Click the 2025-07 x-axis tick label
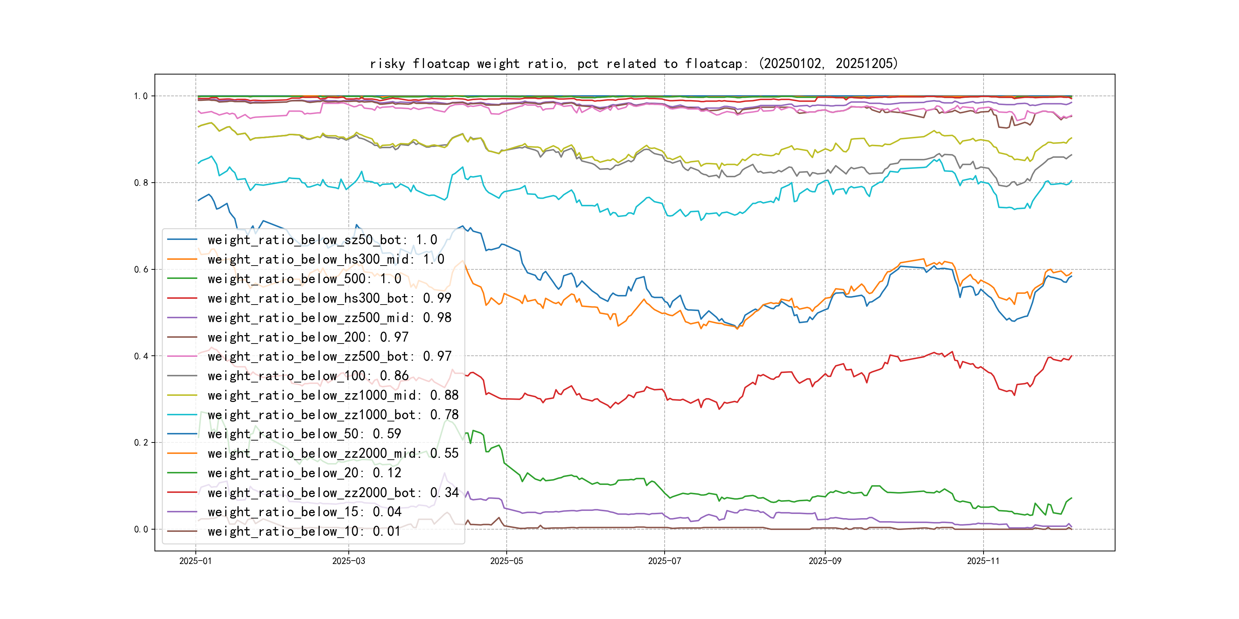Screen dimensions: 1239x619 coord(664,561)
